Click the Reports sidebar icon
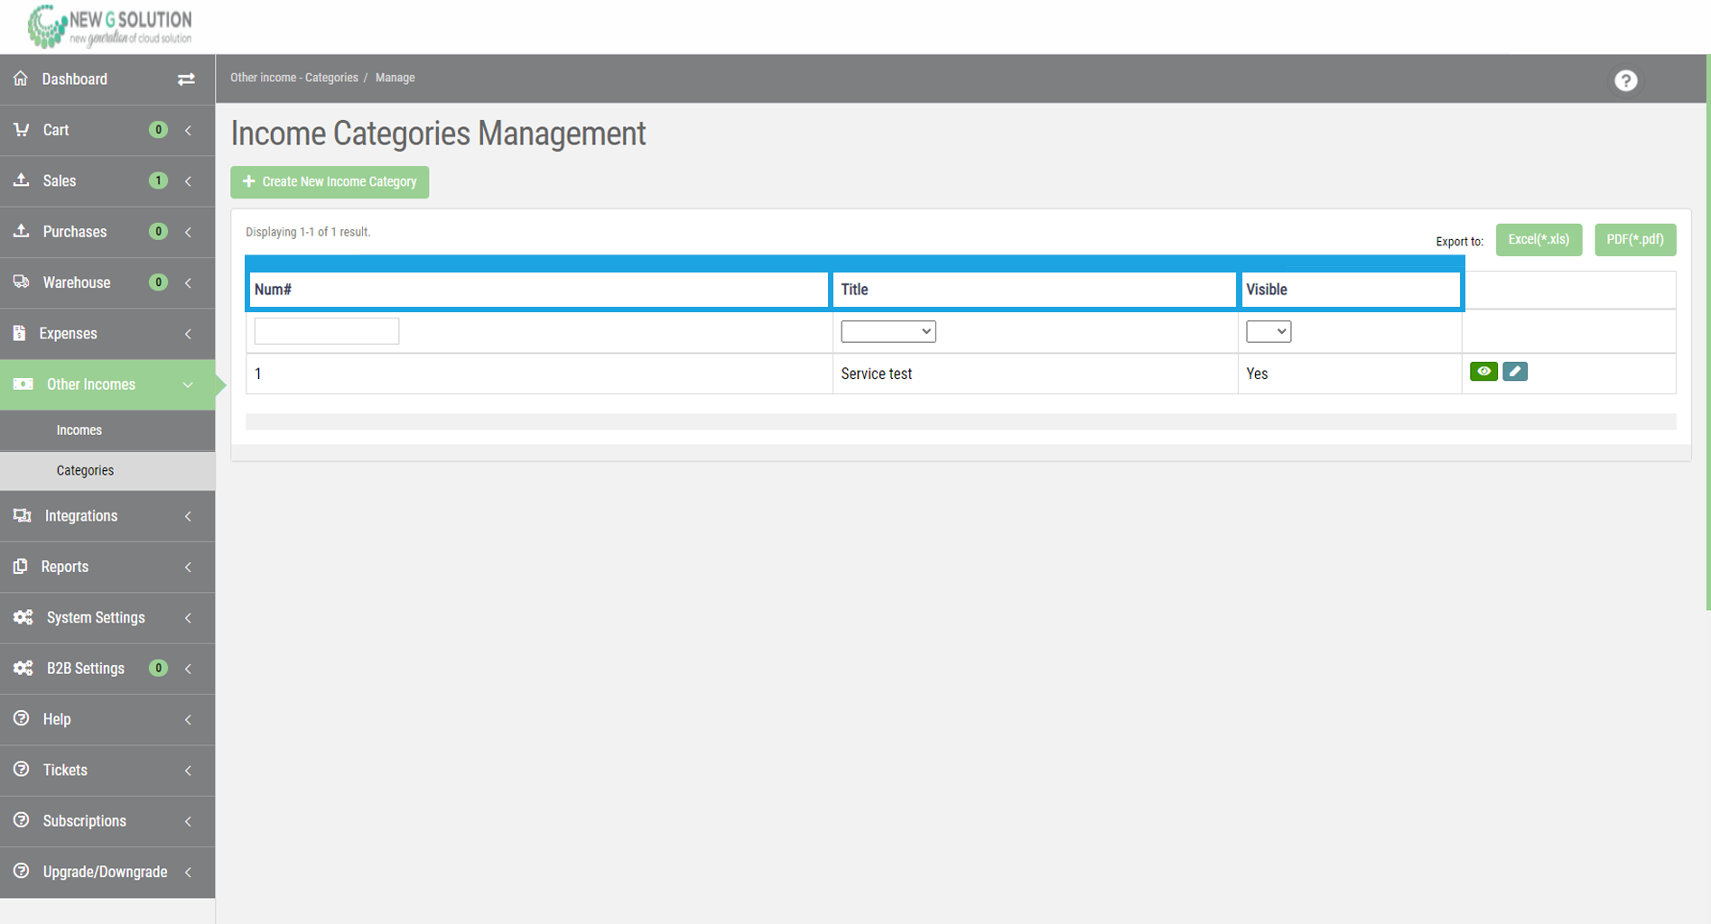This screenshot has height=924, width=1711. 21,567
